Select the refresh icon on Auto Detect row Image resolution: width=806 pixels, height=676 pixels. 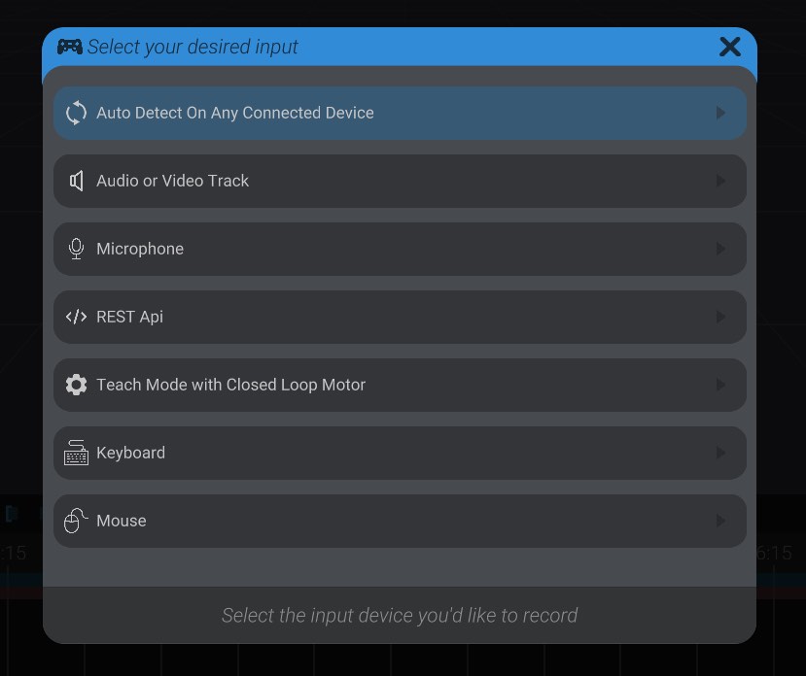(76, 112)
